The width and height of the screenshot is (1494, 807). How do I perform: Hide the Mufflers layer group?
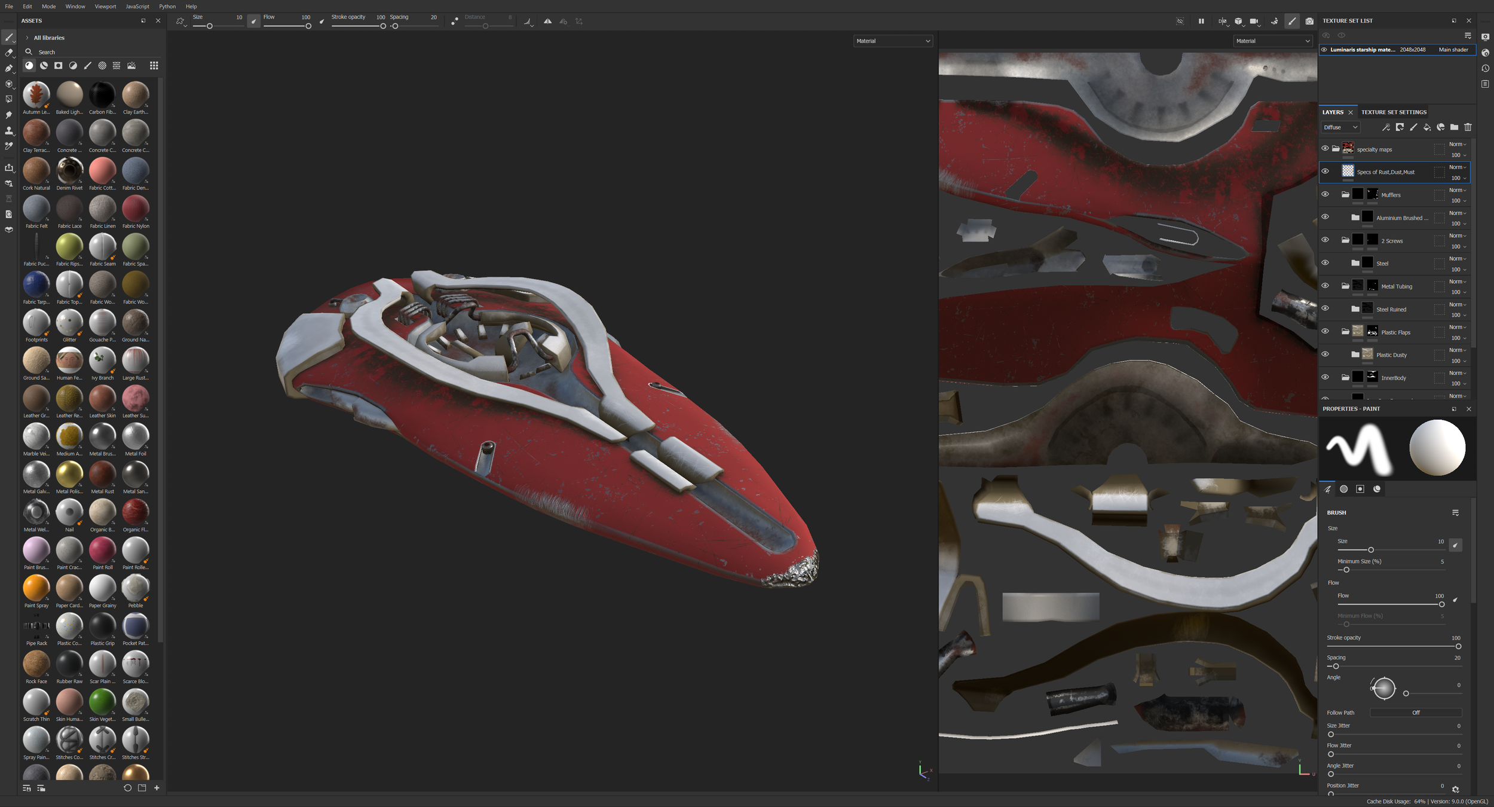[1325, 194]
